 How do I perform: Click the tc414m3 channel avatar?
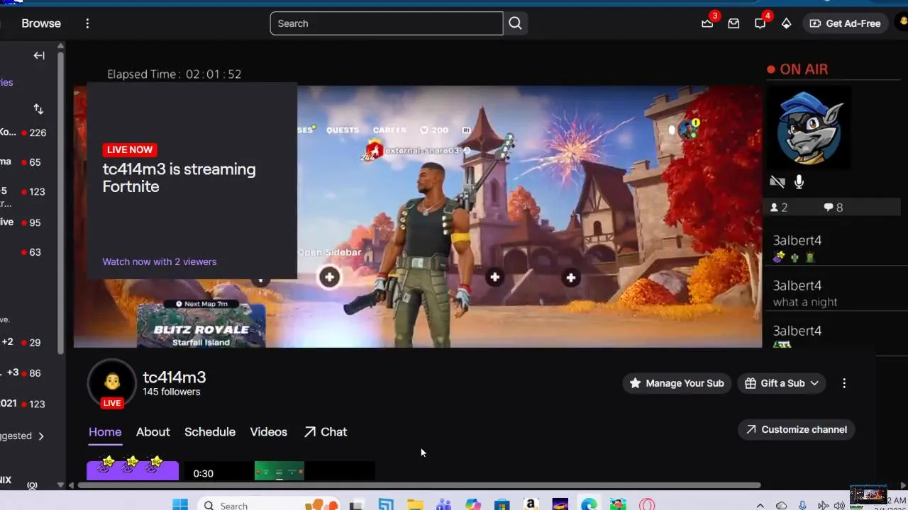(x=111, y=382)
